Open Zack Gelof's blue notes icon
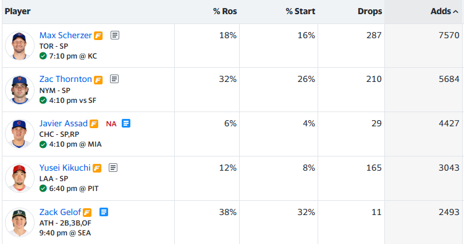Image resolution: width=464 pixels, height=244 pixels. tap(104, 212)
